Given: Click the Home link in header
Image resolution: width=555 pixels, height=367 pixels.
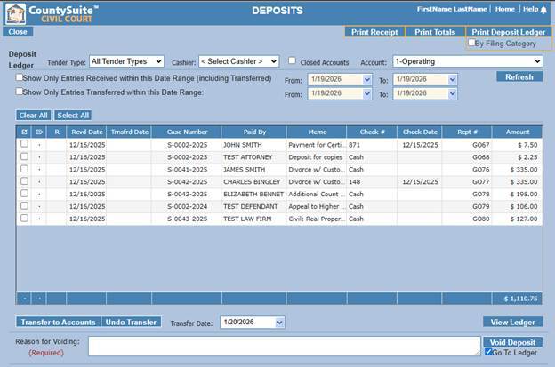Looking at the screenshot, I should pyautogui.click(x=504, y=9).
